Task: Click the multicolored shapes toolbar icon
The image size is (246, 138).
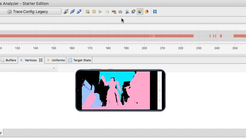Action: tap(127, 11)
